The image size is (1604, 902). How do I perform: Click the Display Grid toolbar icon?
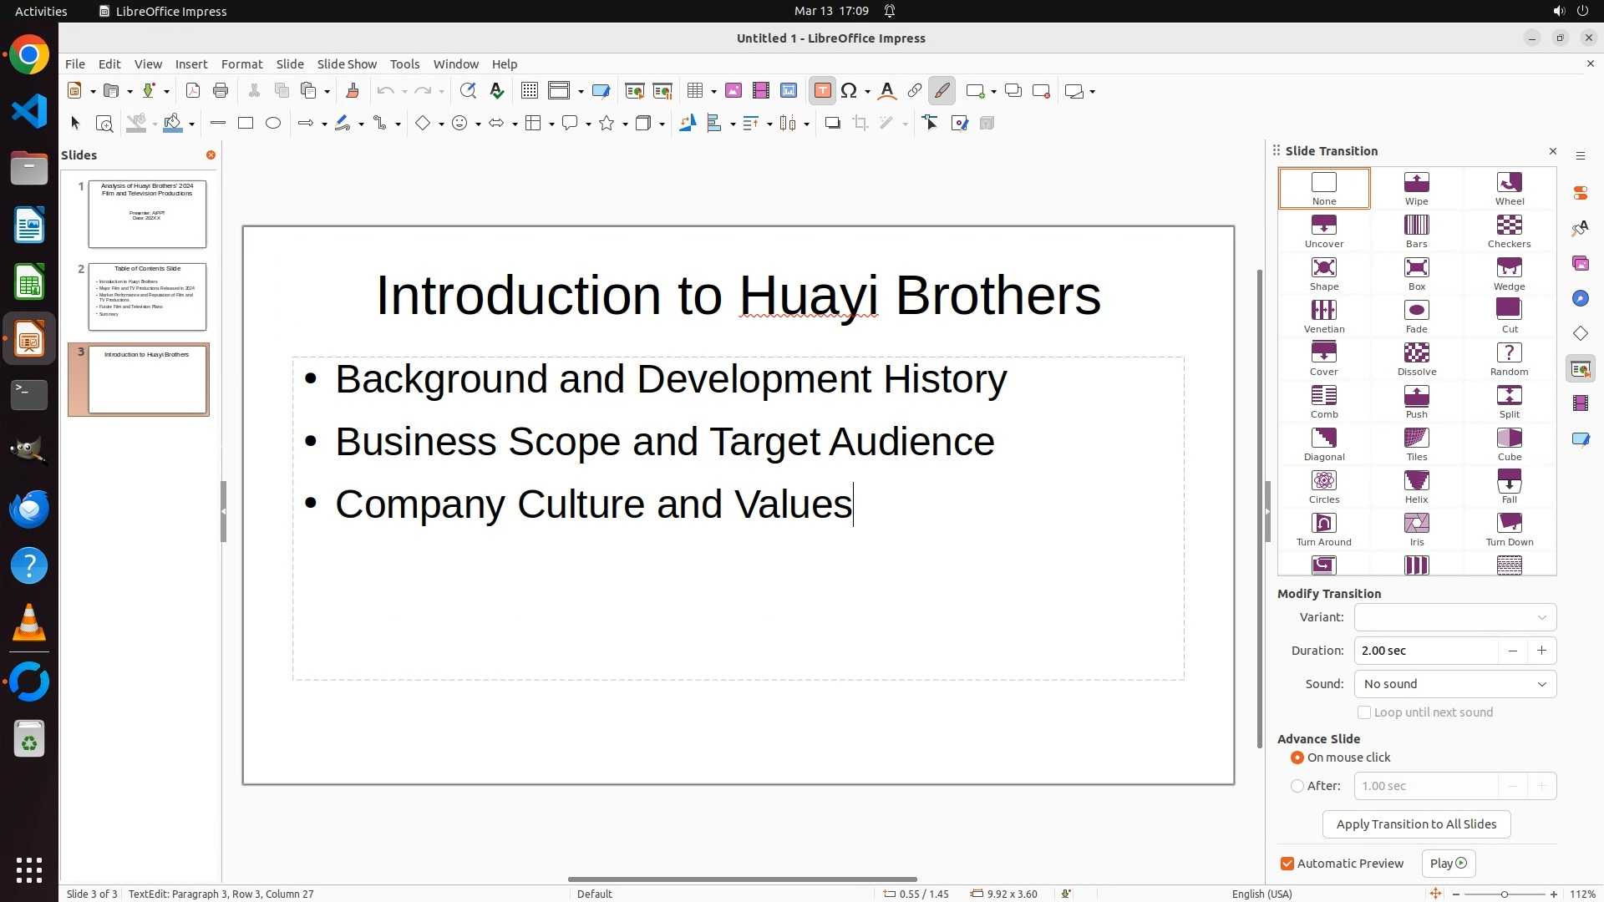point(529,91)
